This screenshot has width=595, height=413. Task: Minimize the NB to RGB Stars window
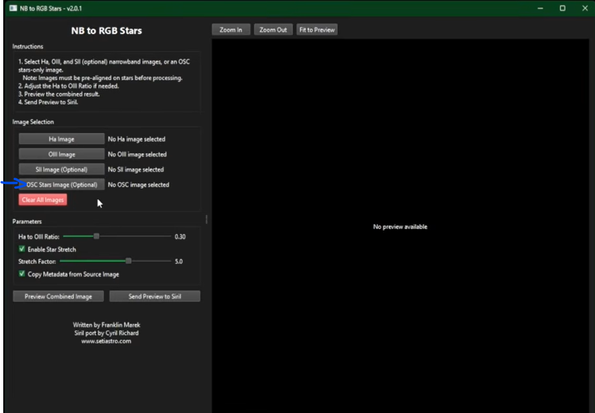(x=540, y=8)
